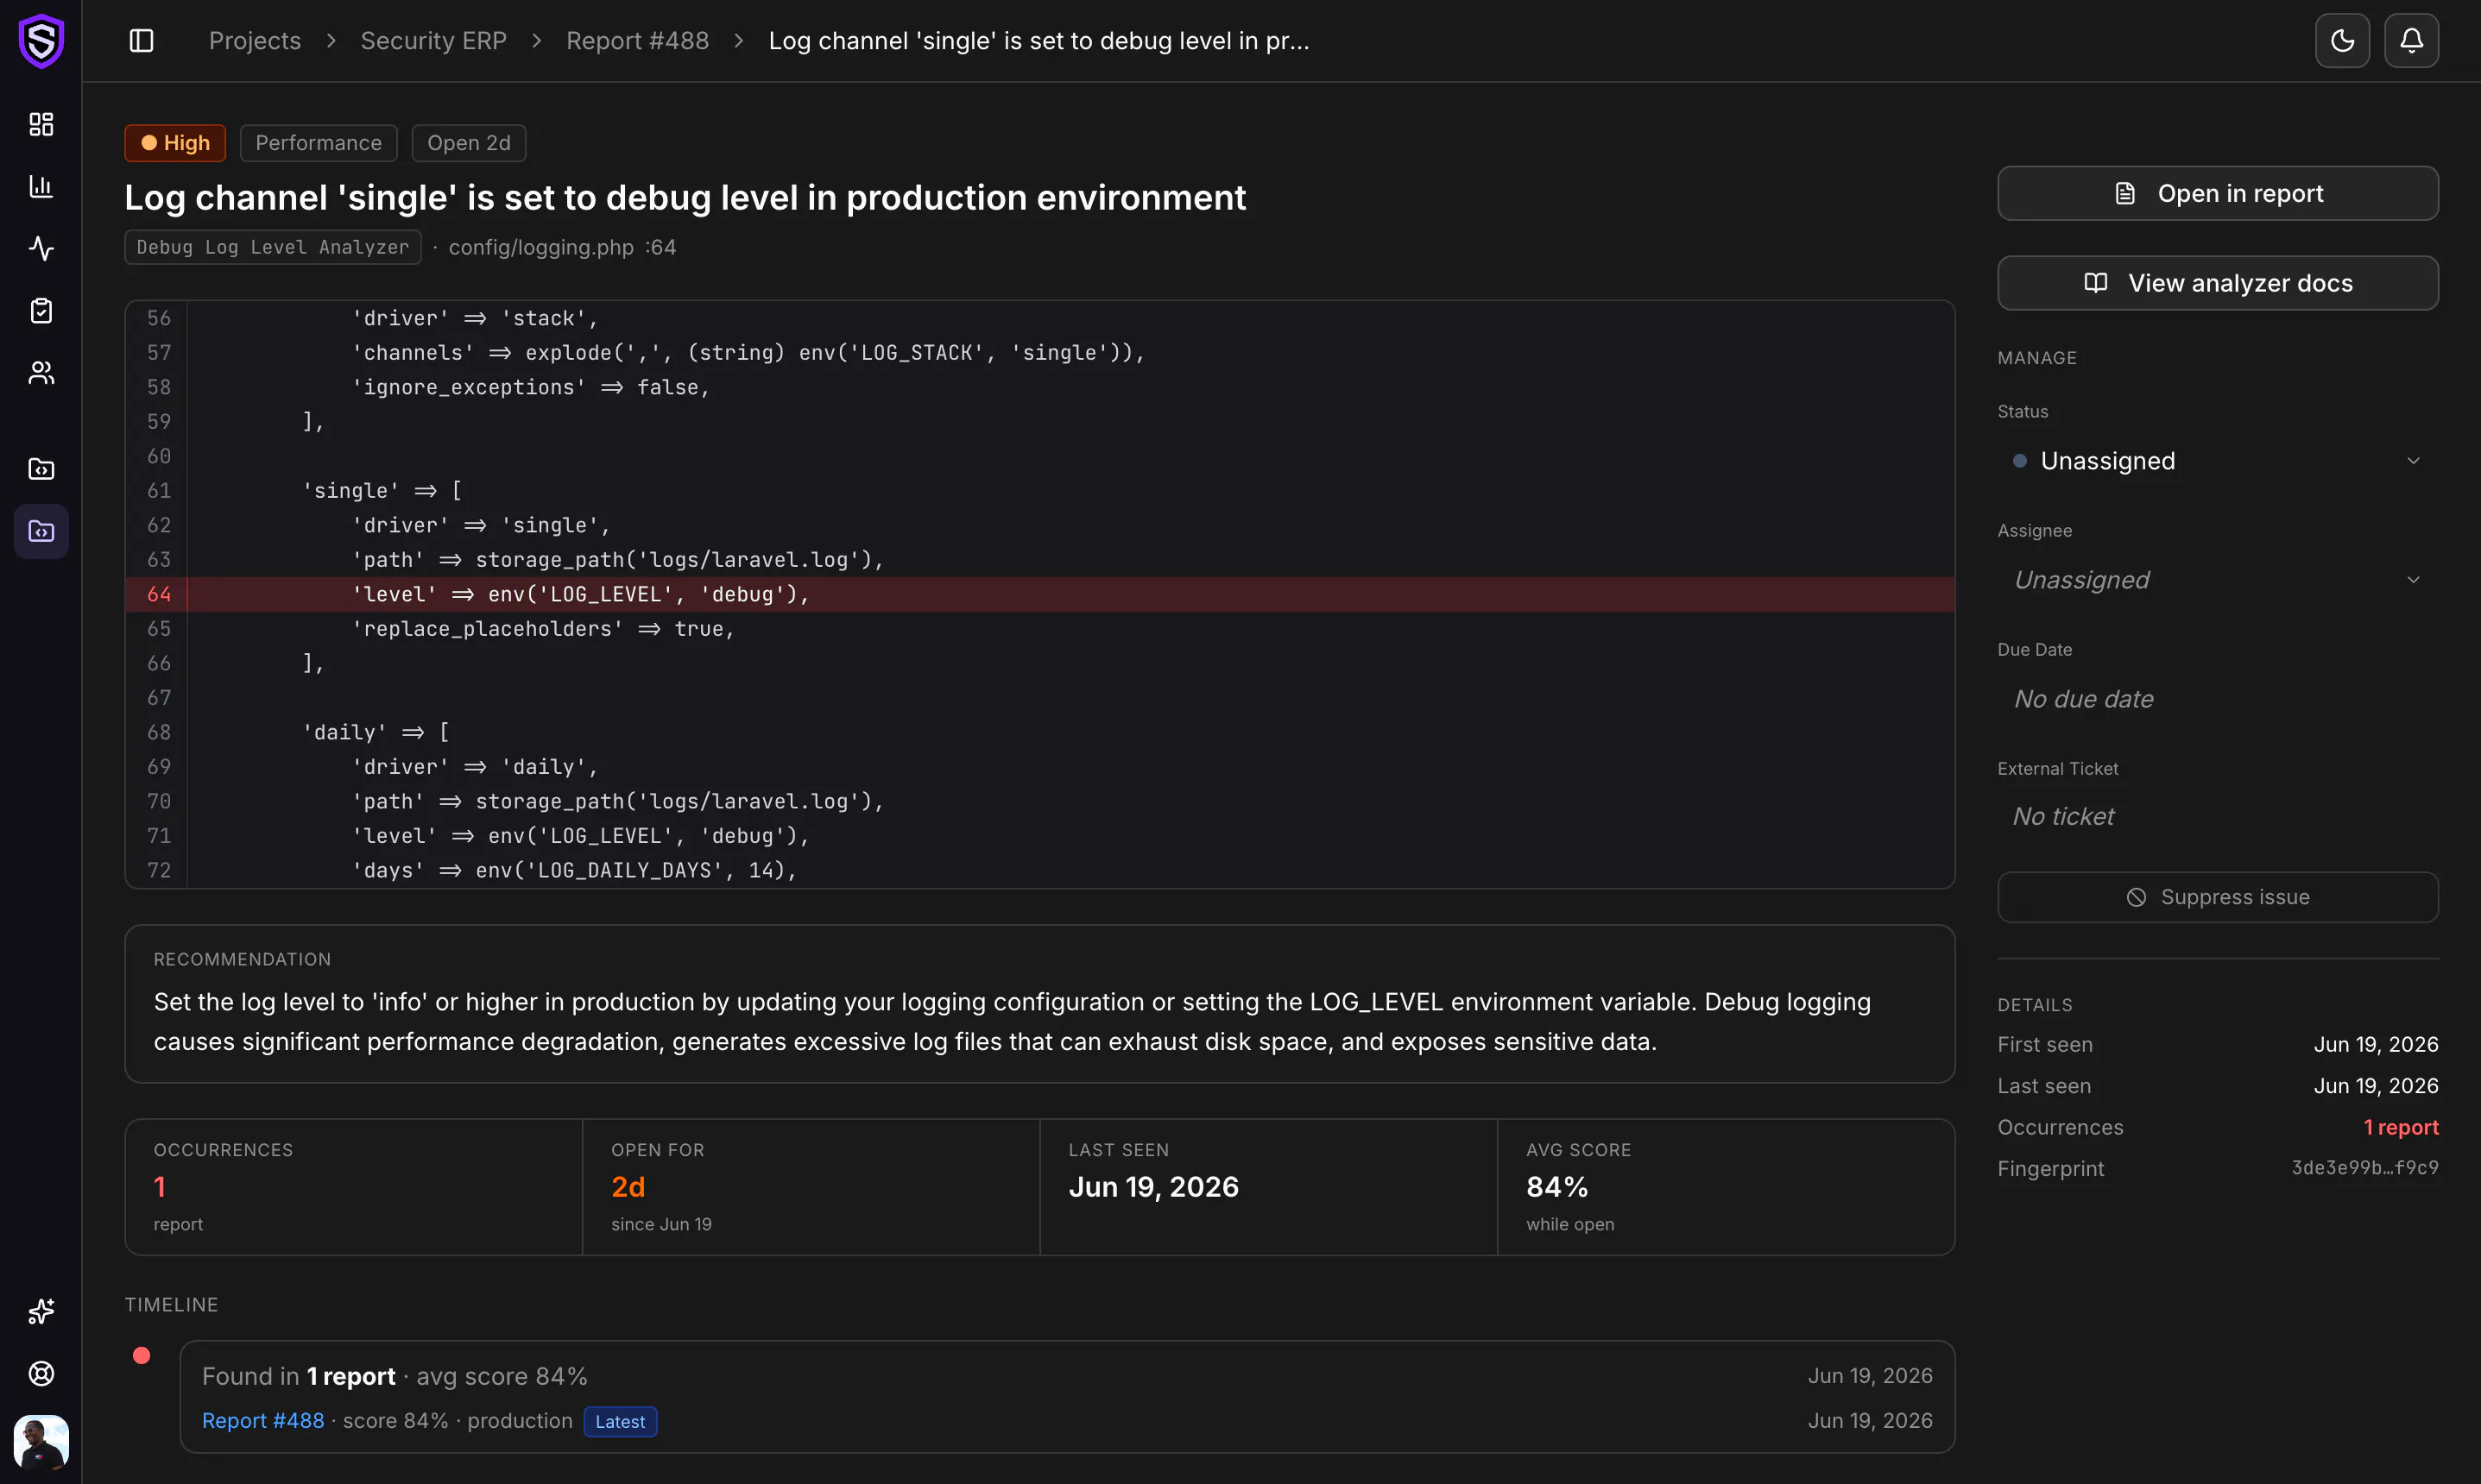Click the Debug Log Level Analyzer tag
The image size is (2481, 1484).
(272, 247)
